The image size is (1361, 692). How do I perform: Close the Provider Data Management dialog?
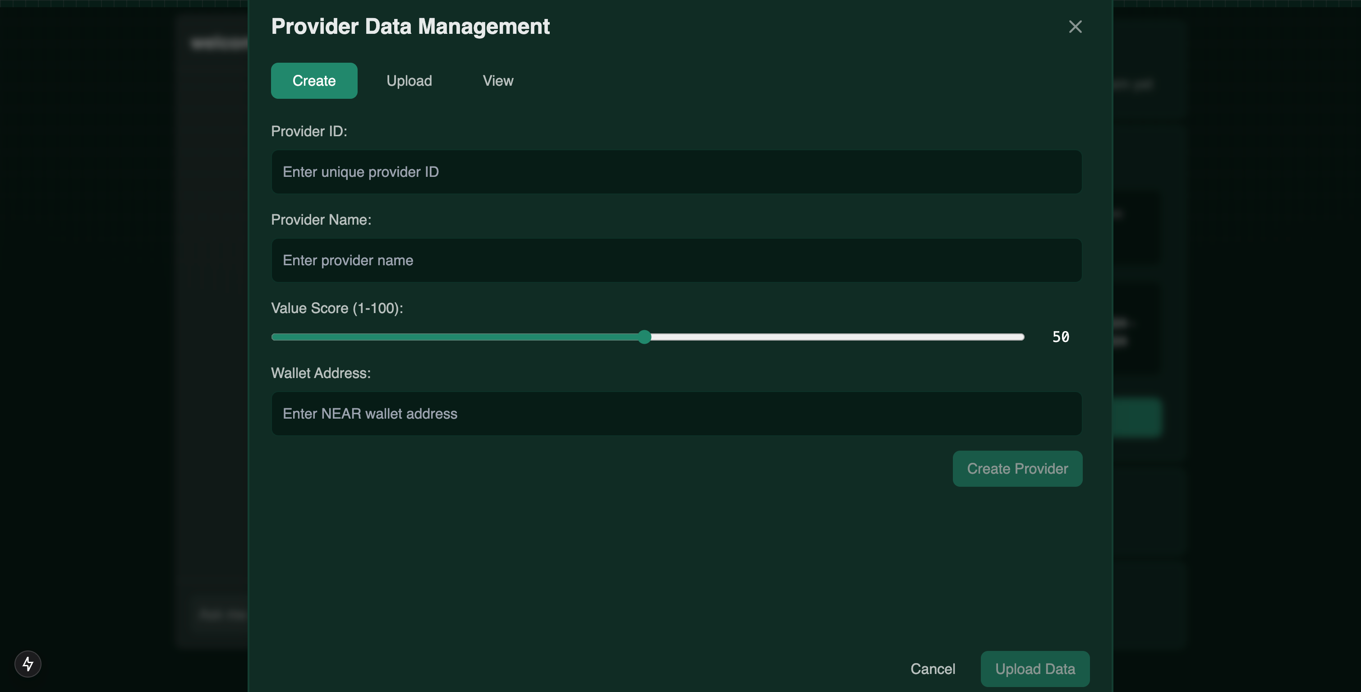tap(1075, 27)
